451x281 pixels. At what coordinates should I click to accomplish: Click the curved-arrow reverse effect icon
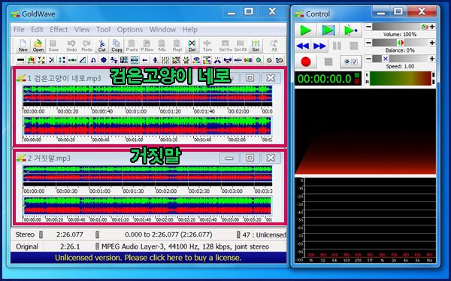click(93, 60)
